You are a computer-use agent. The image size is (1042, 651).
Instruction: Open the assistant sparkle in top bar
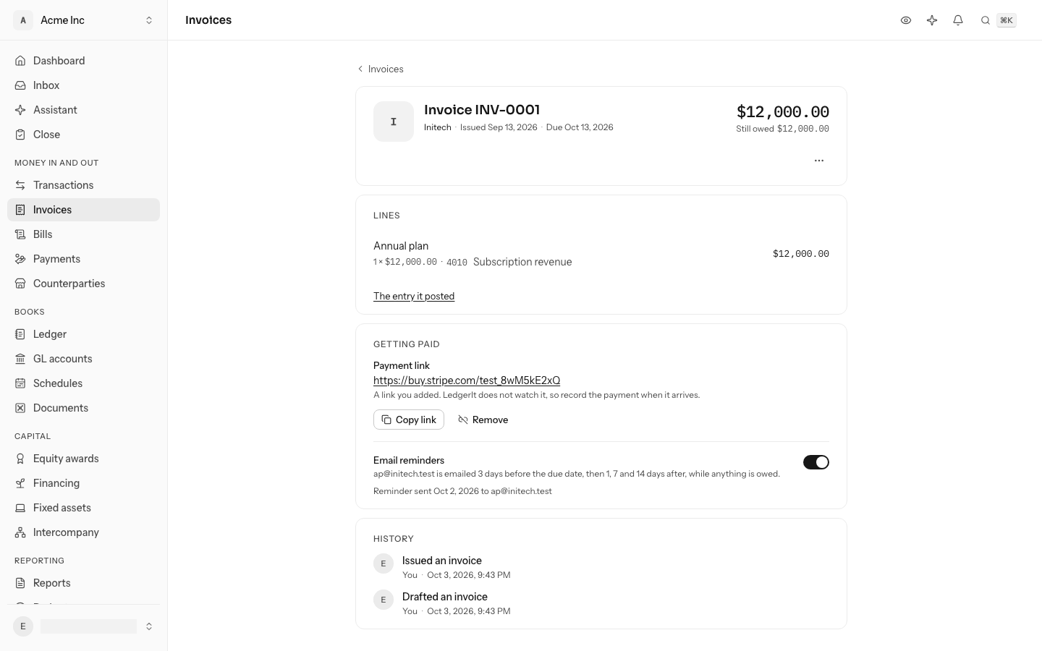(932, 20)
